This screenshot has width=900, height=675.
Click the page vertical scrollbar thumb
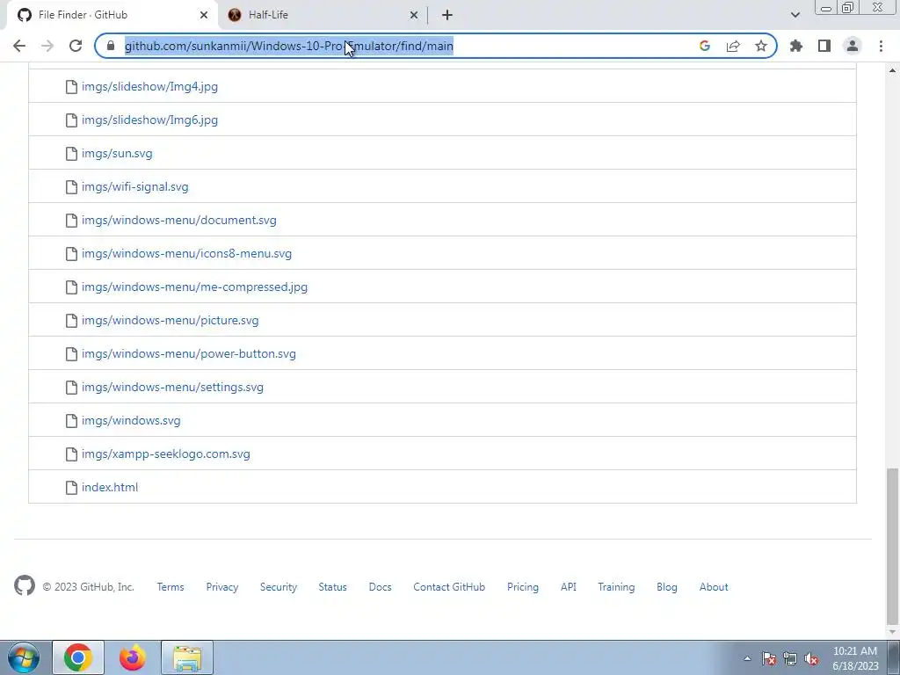(x=892, y=545)
